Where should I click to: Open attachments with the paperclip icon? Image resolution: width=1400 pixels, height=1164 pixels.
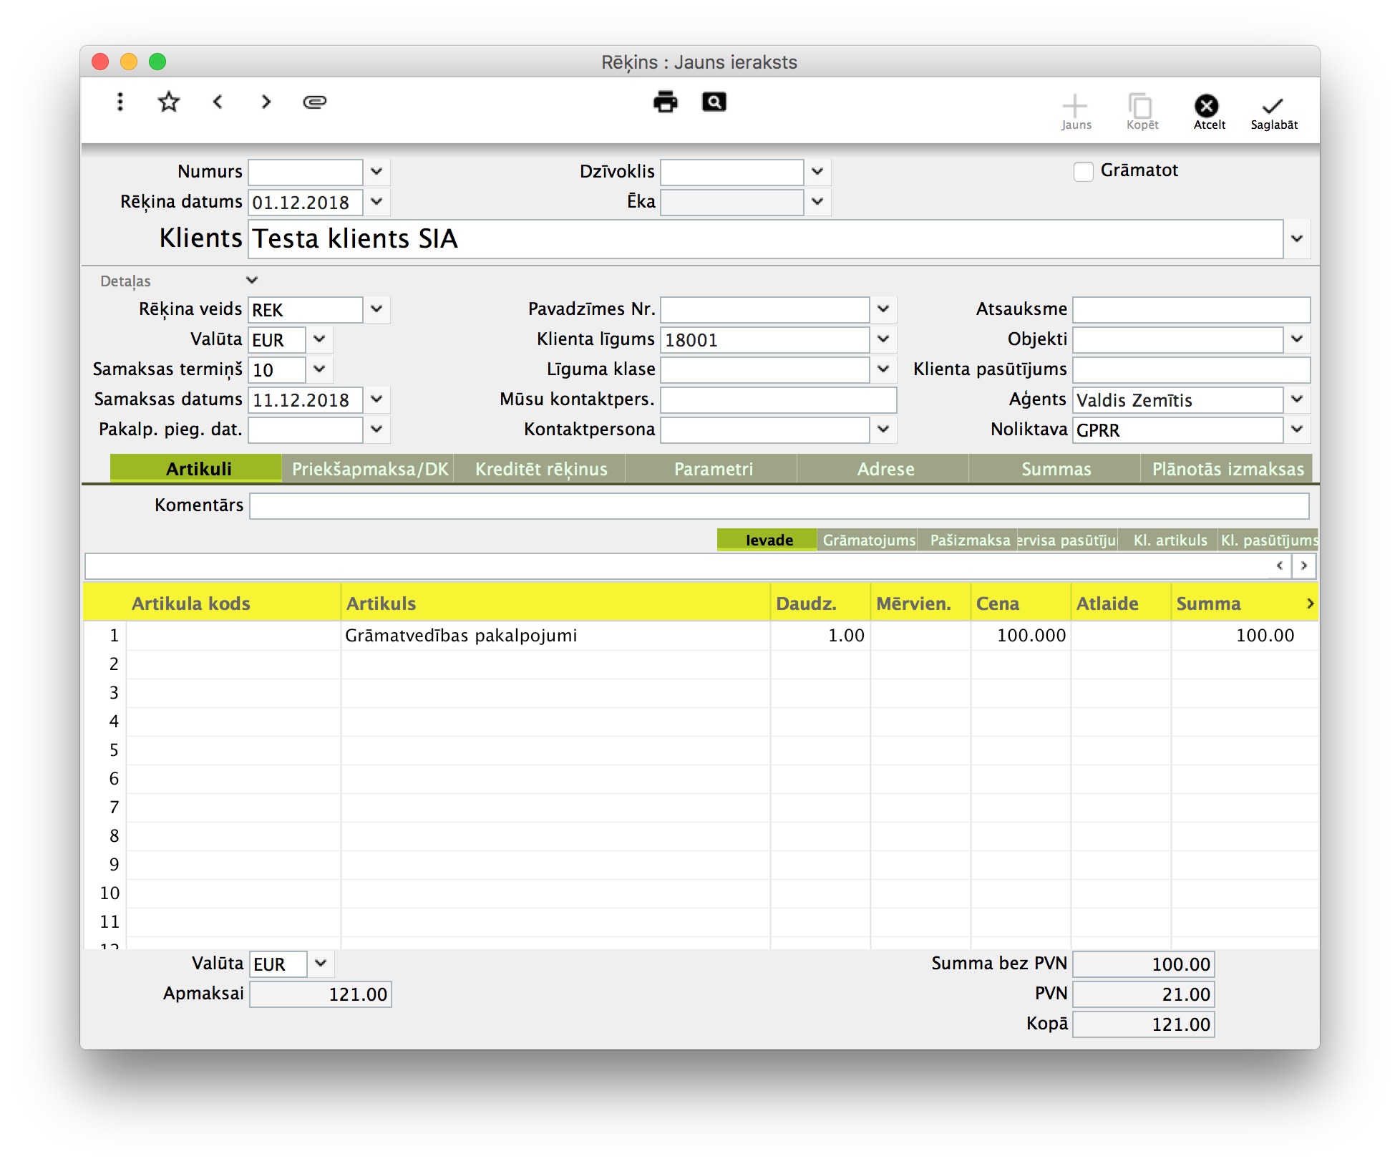point(315,102)
